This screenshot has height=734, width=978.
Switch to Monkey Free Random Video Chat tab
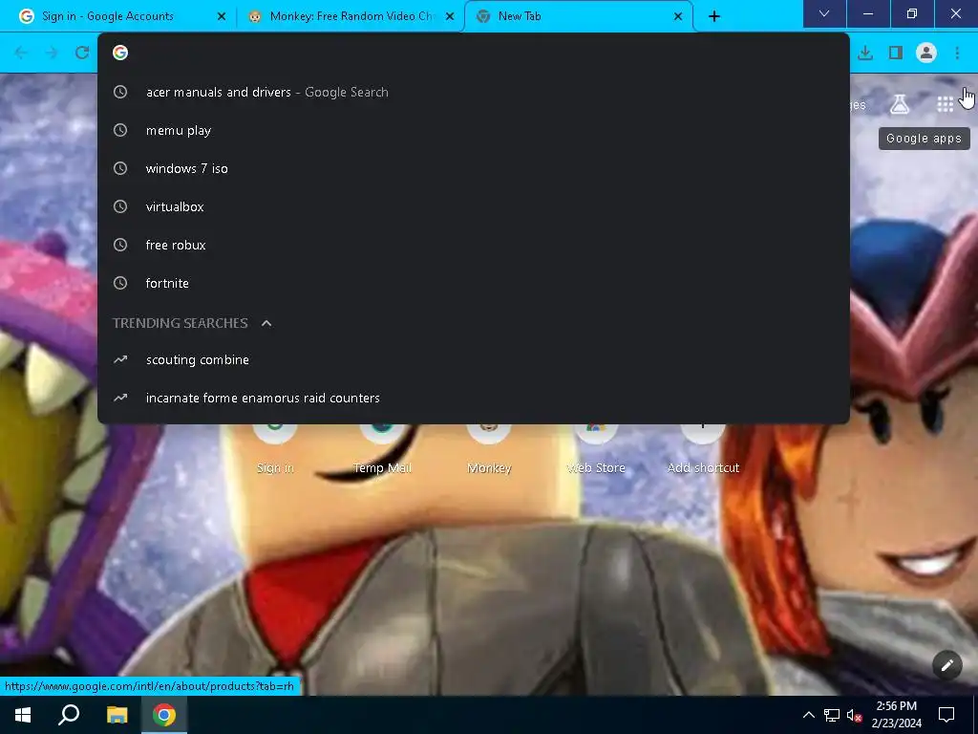pyautogui.click(x=351, y=16)
